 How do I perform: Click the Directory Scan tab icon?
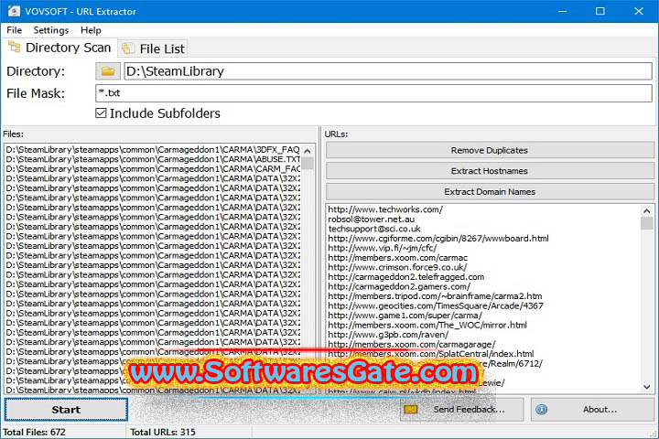[x=15, y=47]
